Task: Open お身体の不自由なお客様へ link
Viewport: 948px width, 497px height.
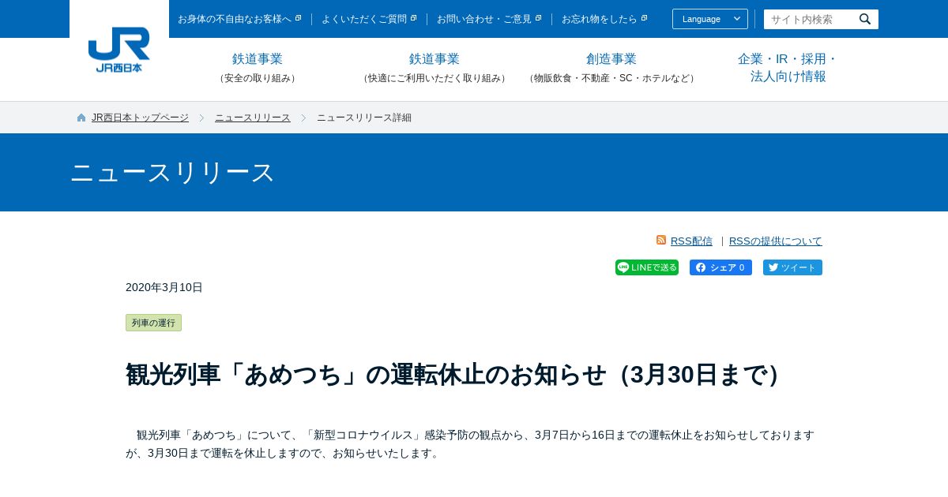Action: point(239,19)
